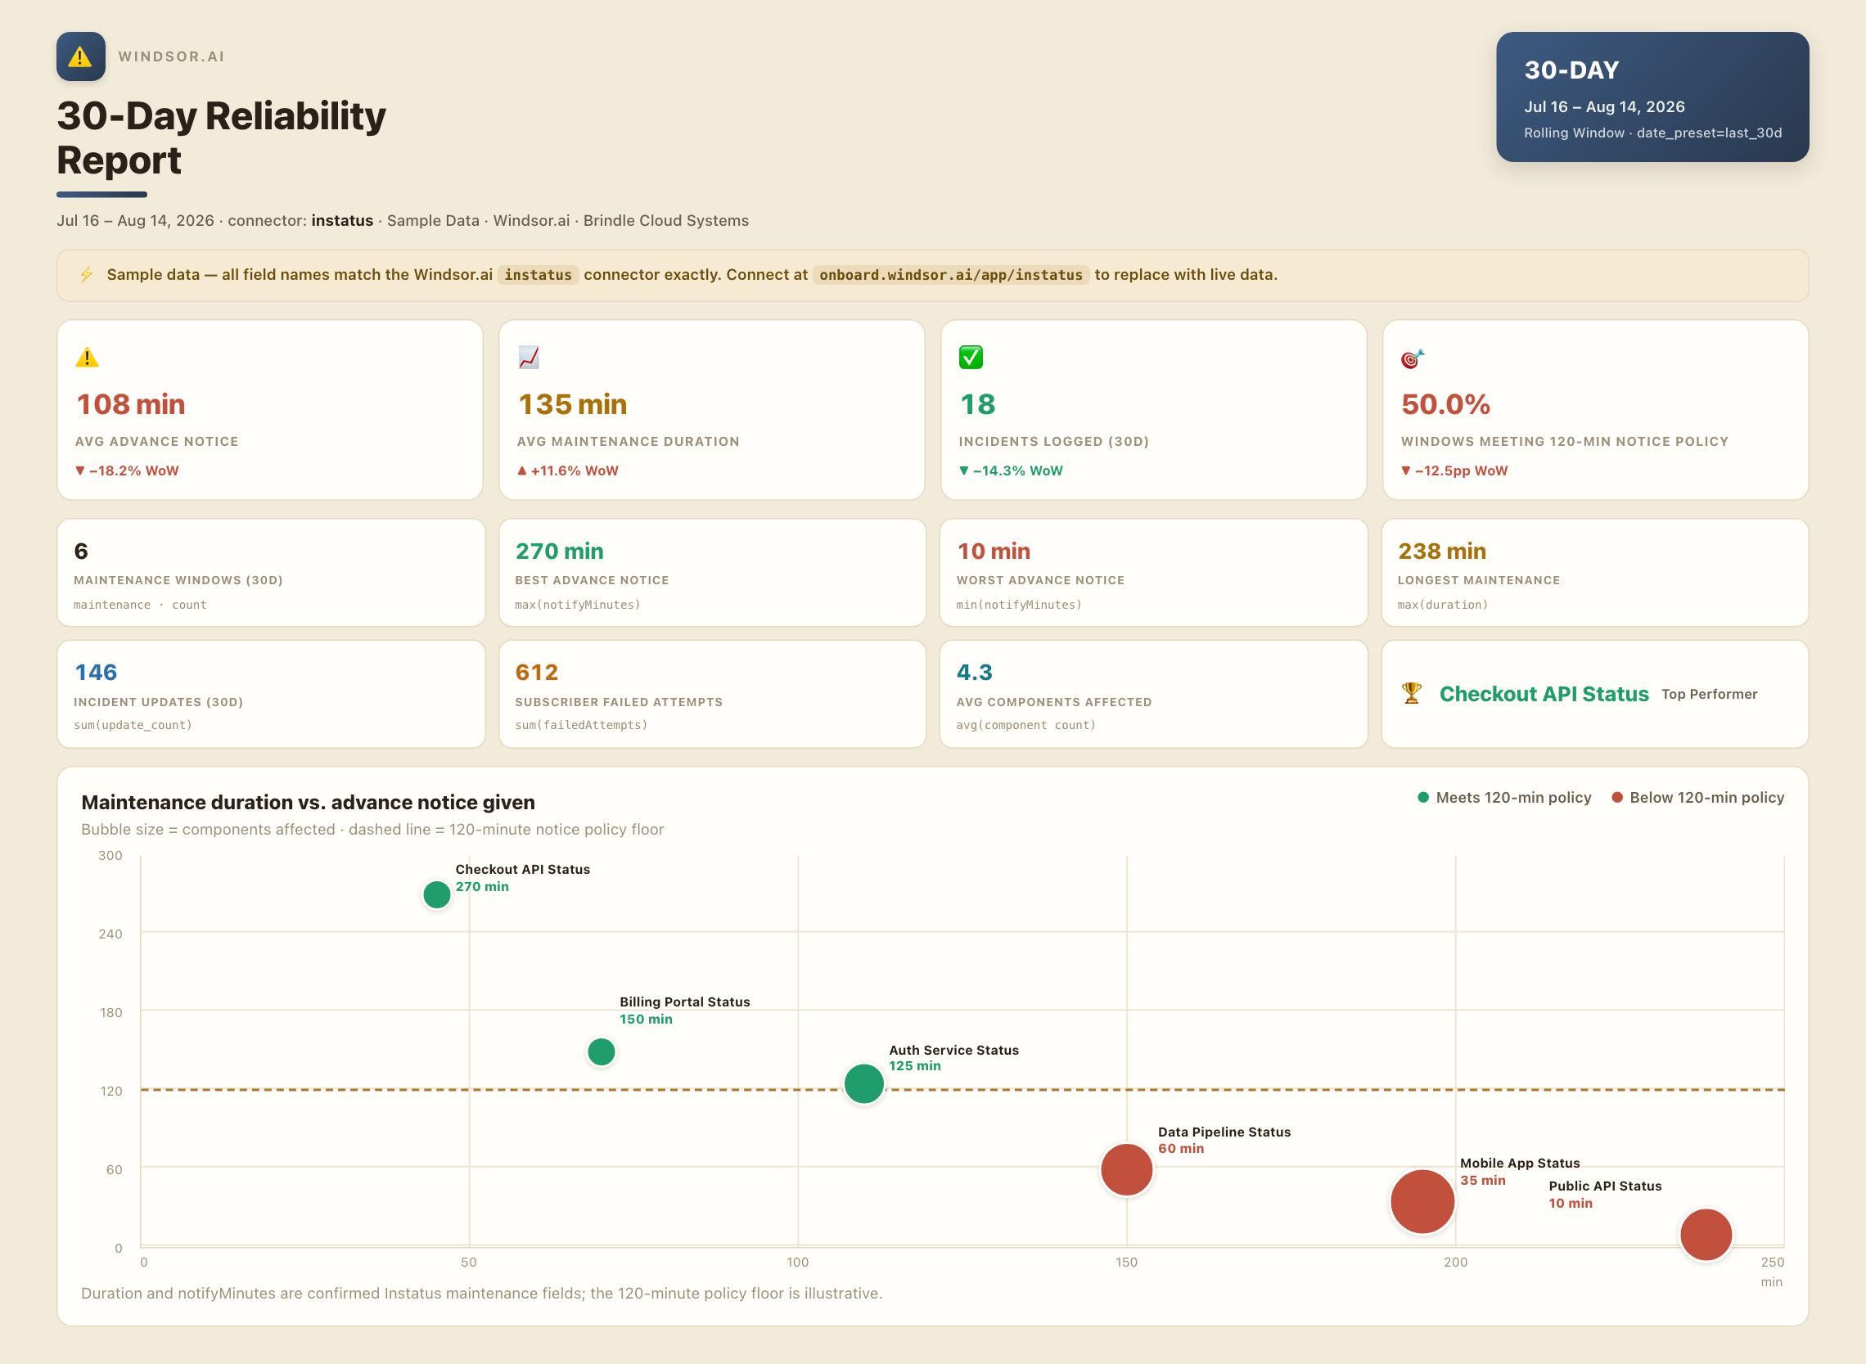Screen dimensions: 1866x1364
Task: Click the Data Pipeline Status red bubble
Action: (1126, 1169)
